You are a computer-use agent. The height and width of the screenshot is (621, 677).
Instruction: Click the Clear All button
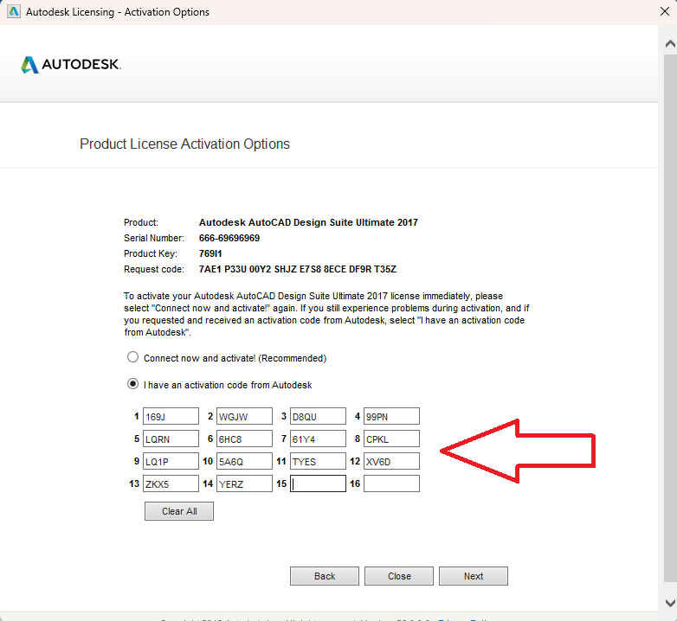point(179,511)
